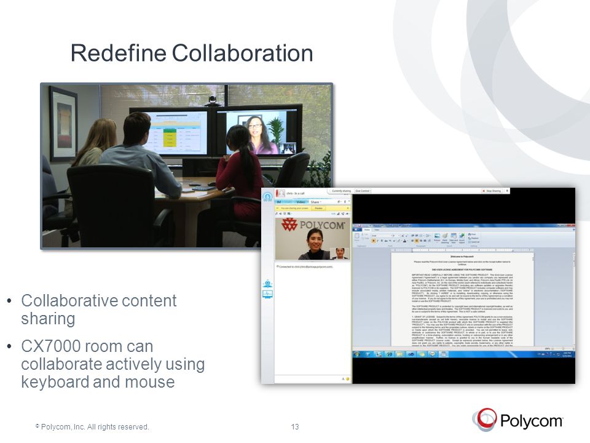This screenshot has height=443, width=590.
Task: Click the Windows Start button
Action: (356, 354)
